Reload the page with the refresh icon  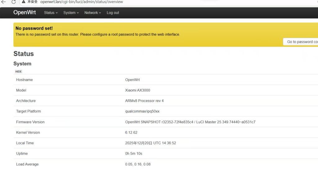coord(14,2)
